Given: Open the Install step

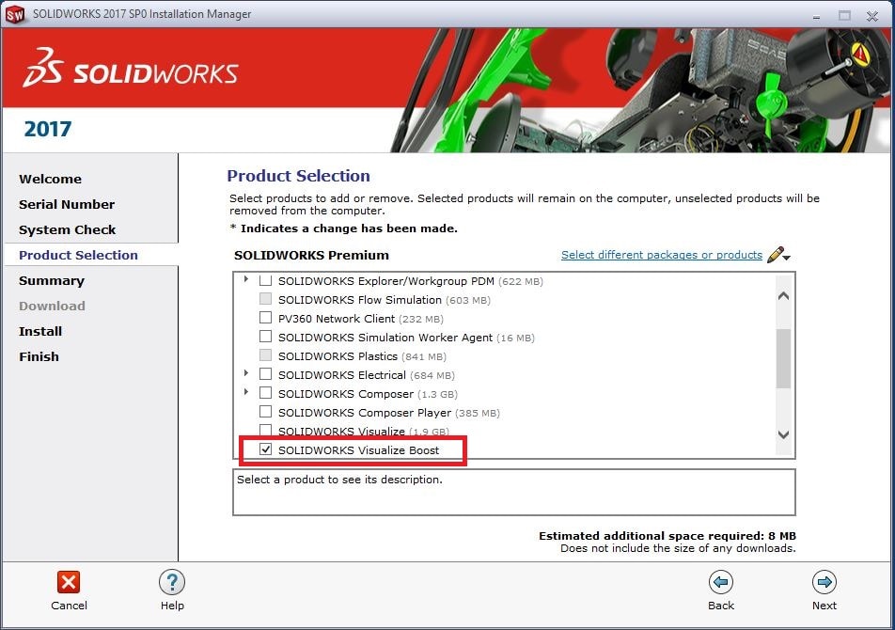Looking at the screenshot, I should [x=39, y=332].
